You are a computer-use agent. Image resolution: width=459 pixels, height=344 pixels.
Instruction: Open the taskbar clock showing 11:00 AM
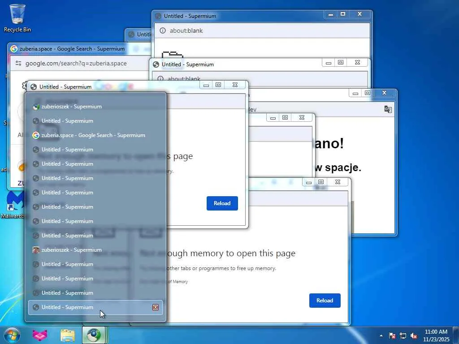[x=436, y=335]
